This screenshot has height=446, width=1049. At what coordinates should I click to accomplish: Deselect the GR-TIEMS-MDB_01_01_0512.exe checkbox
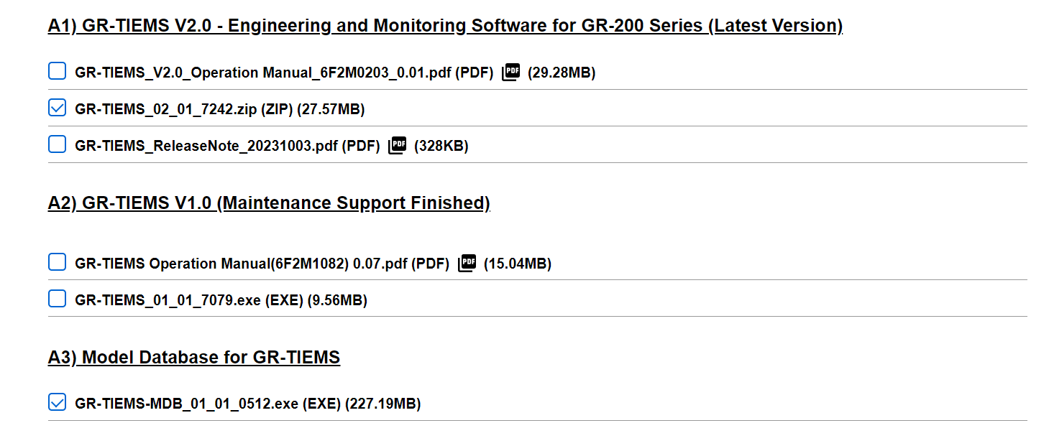(x=57, y=402)
